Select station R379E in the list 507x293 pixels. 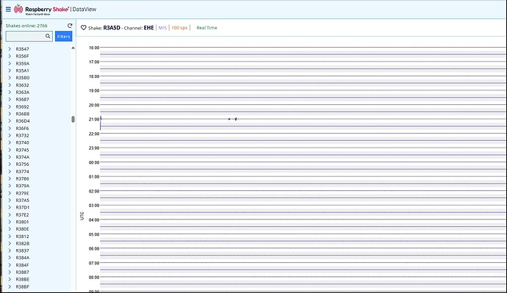click(22, 193)
